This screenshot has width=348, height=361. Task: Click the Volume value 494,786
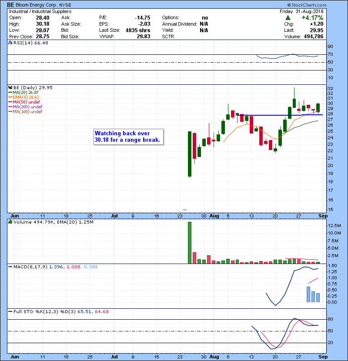coord(314,37)
